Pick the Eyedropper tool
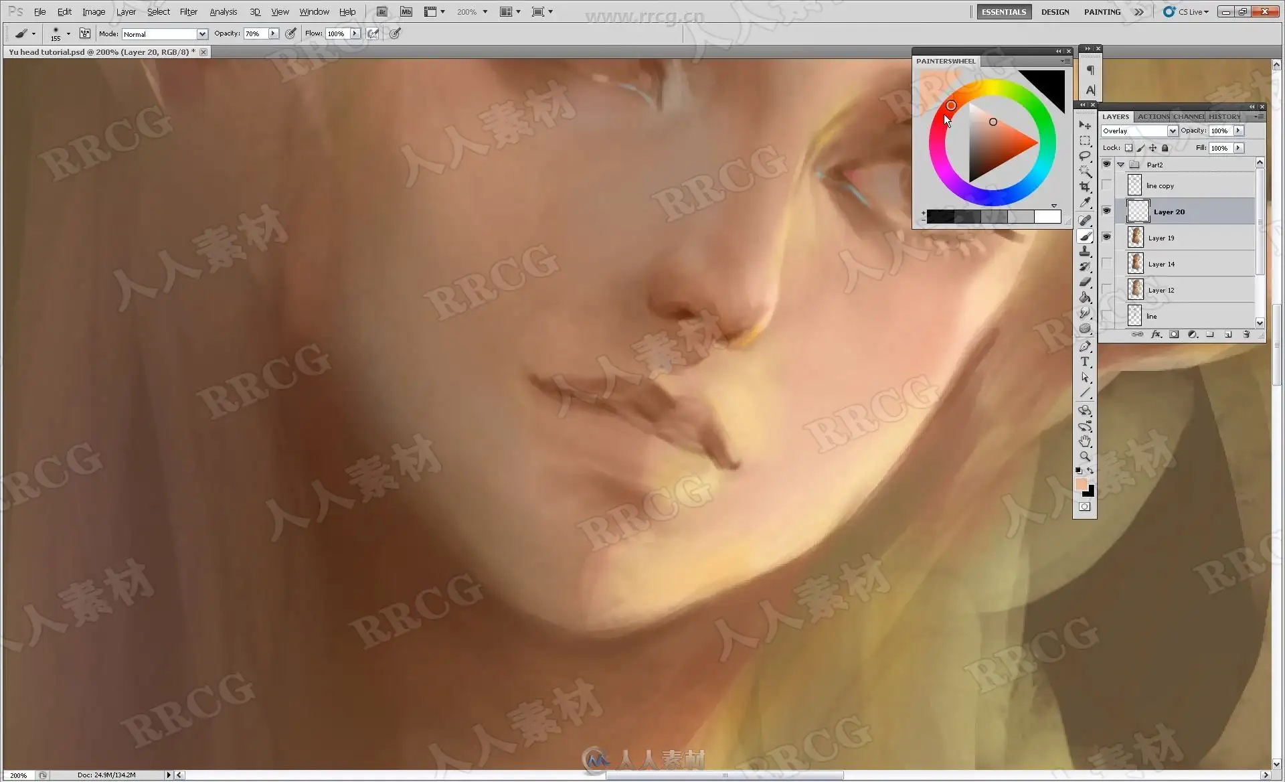 click(x=1085, y=203)
